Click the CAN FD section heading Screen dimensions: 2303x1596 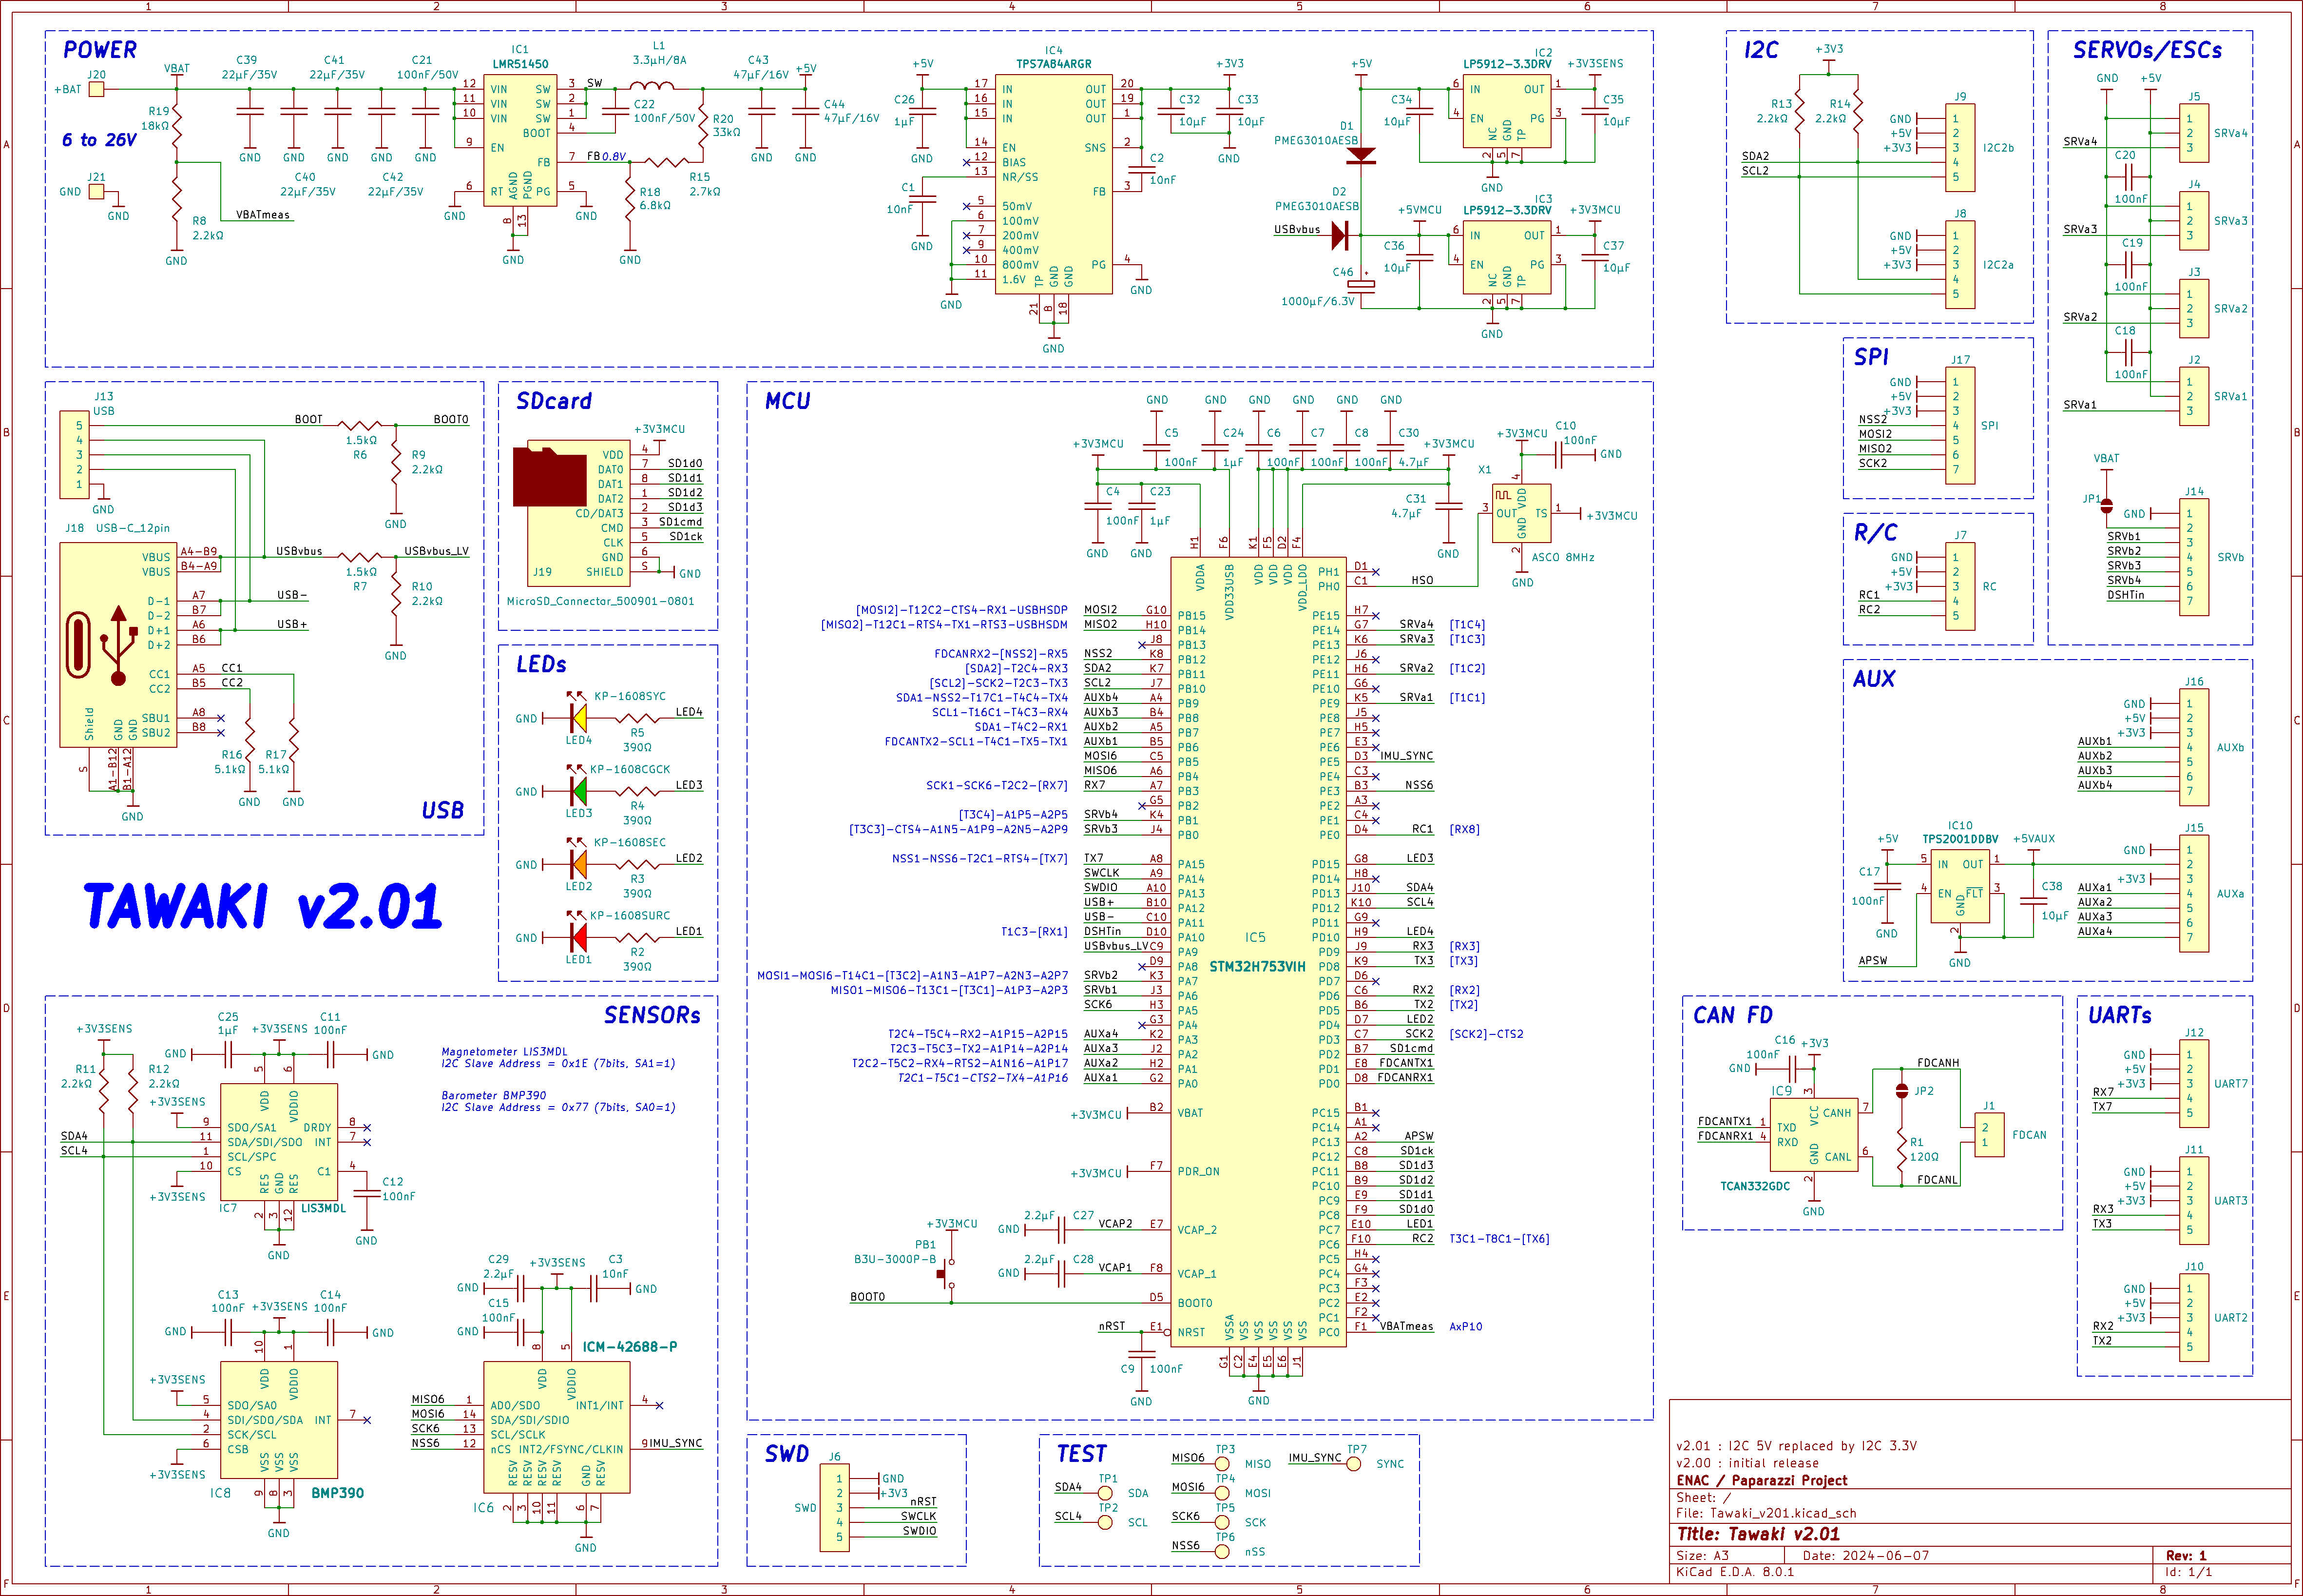(1732, 1016)
